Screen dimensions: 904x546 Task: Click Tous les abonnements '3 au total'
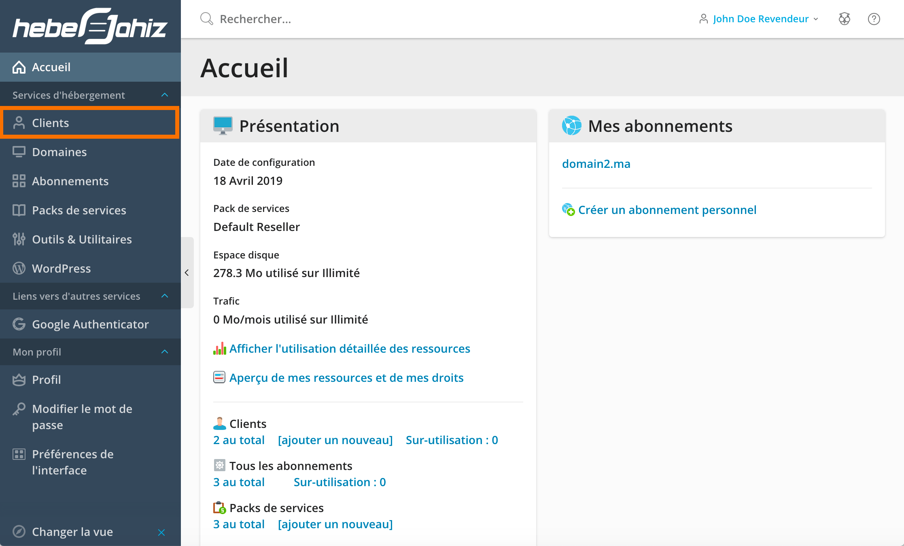click(x=239, y=482)
